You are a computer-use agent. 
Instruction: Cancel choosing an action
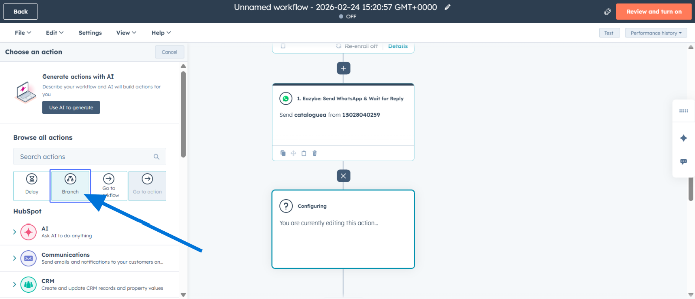click(x=169, y=52)
